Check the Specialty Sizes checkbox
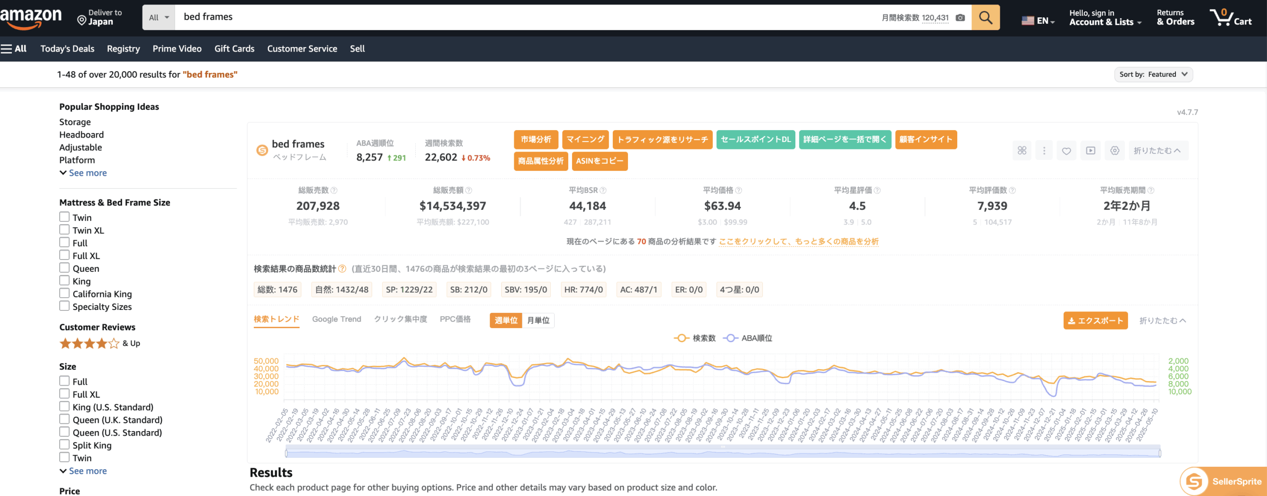 pyautogui.click(x=64, y=306)
